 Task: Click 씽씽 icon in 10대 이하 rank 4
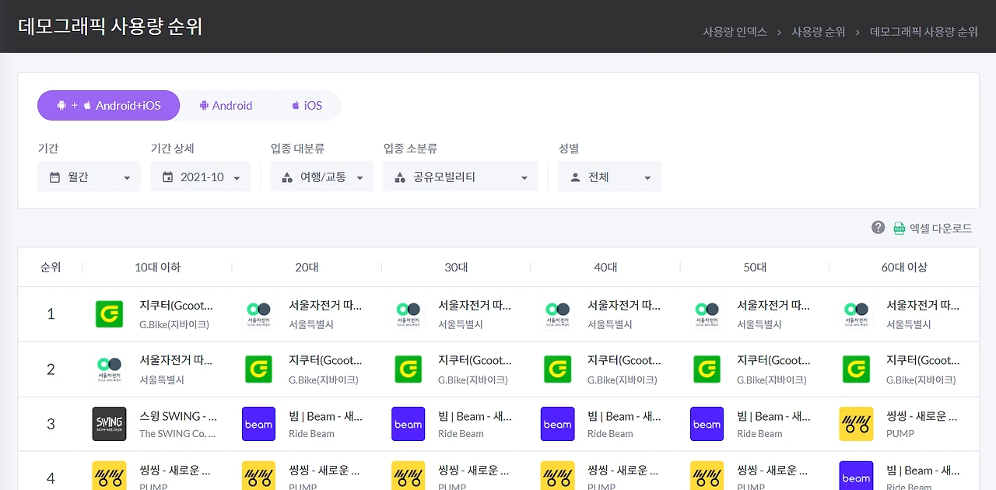[109, 476]
